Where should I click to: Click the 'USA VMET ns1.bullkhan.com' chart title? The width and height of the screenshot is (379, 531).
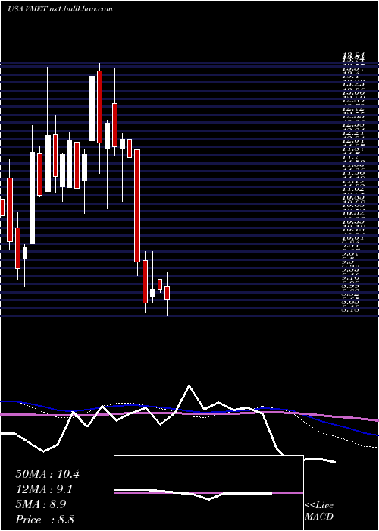60,9
